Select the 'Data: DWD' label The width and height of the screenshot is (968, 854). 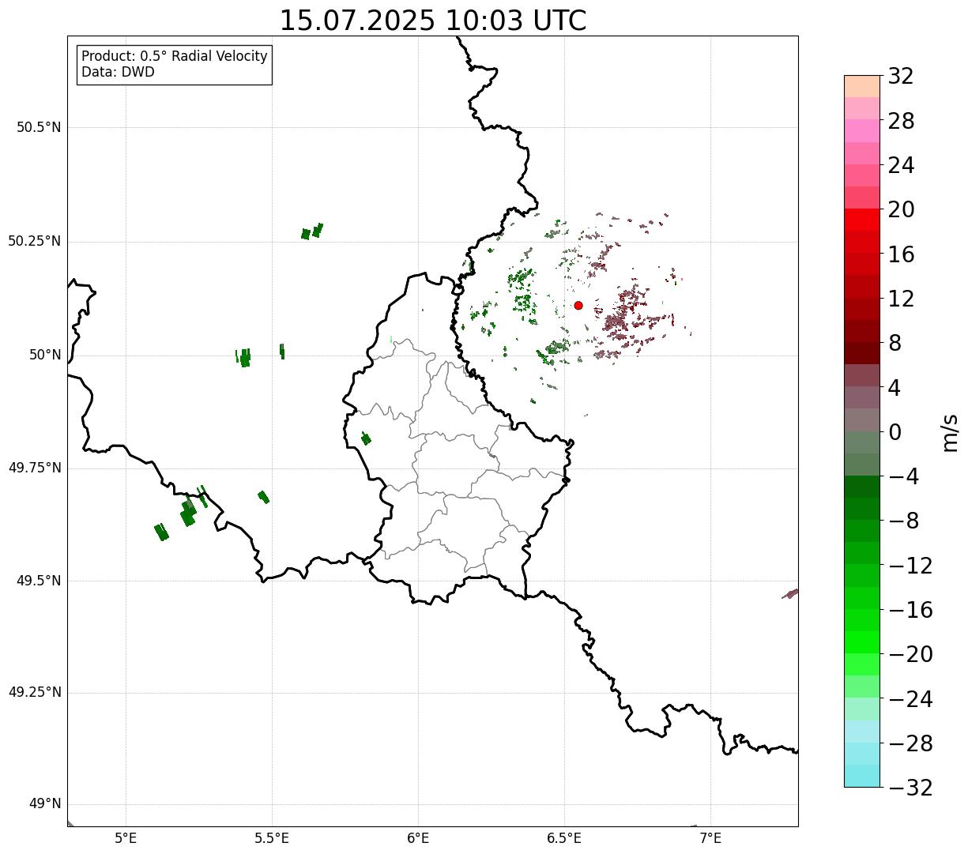(x=118, y=72)
